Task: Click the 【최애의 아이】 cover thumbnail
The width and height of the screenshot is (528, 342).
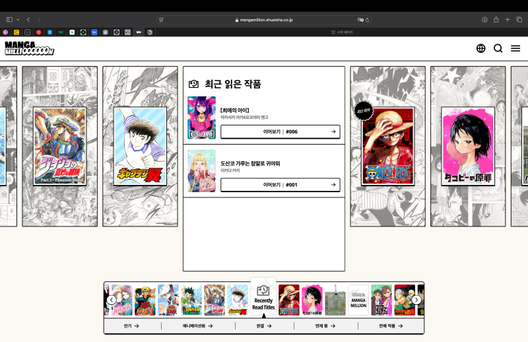Action: (x=201, y=118)
